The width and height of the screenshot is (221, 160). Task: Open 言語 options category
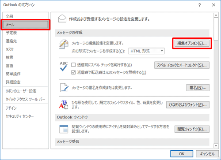click(x=25, y=66)
